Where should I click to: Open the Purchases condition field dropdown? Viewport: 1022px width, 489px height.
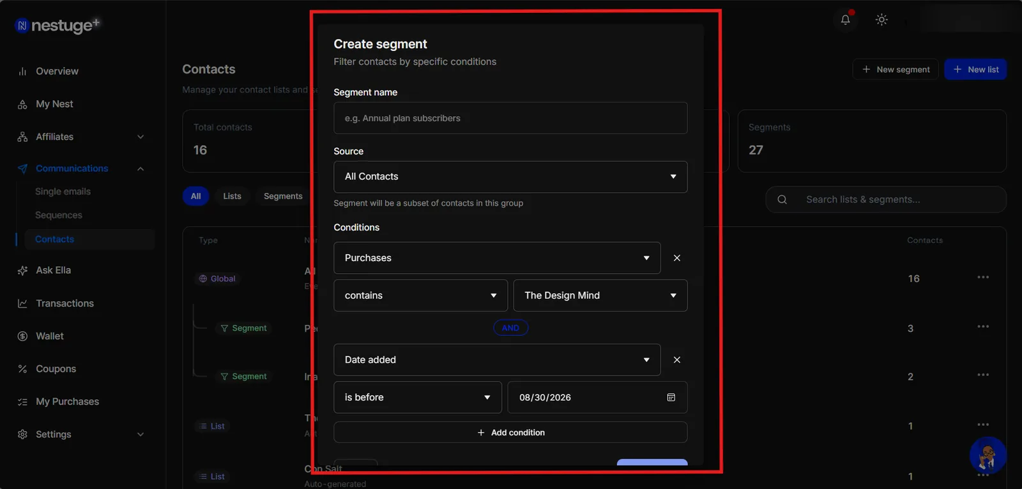(497, 258)
